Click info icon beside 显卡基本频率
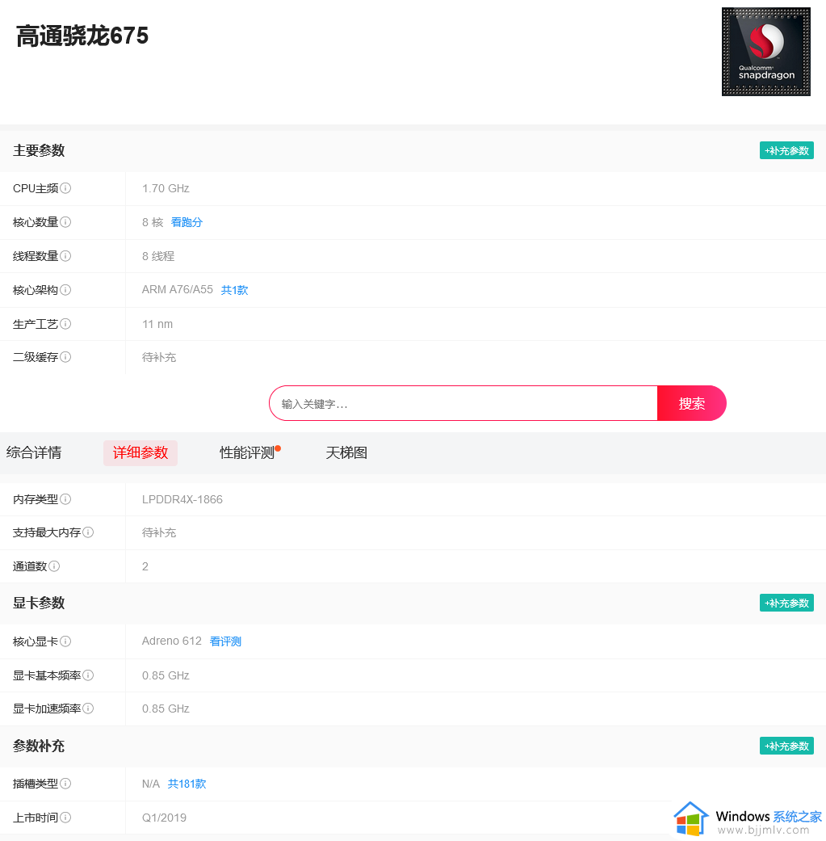 point(89,675)
